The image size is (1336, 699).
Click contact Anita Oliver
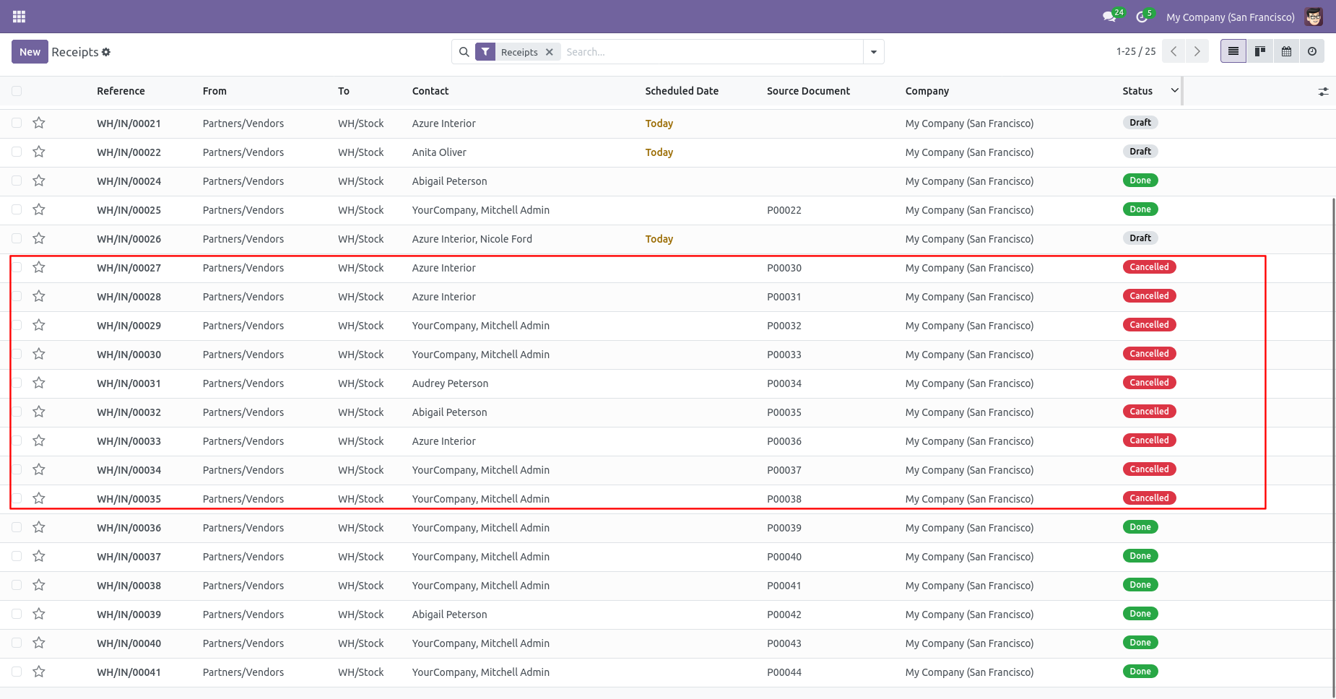pyautogui.click(x=439, y=152)
